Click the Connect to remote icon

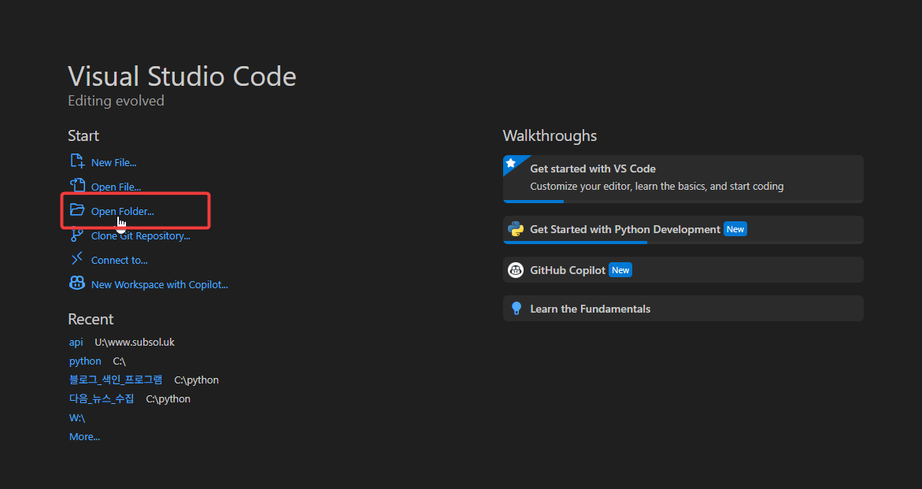click(x=77, y=259)
